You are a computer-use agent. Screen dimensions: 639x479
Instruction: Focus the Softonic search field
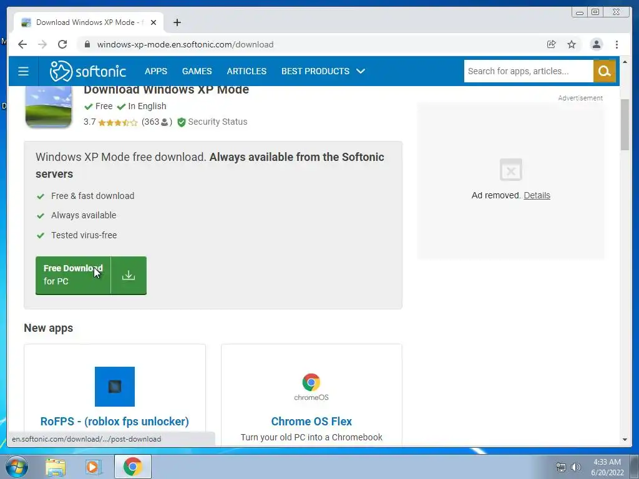coord(529,71)
